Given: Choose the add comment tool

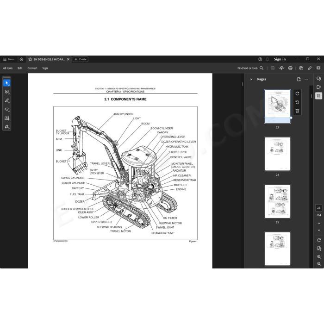Looking at the screenshot, I should [x=7, y=92].
